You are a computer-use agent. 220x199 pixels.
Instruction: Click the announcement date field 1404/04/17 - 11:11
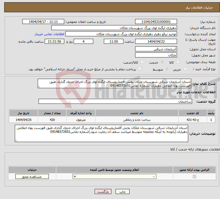point(43,21)
